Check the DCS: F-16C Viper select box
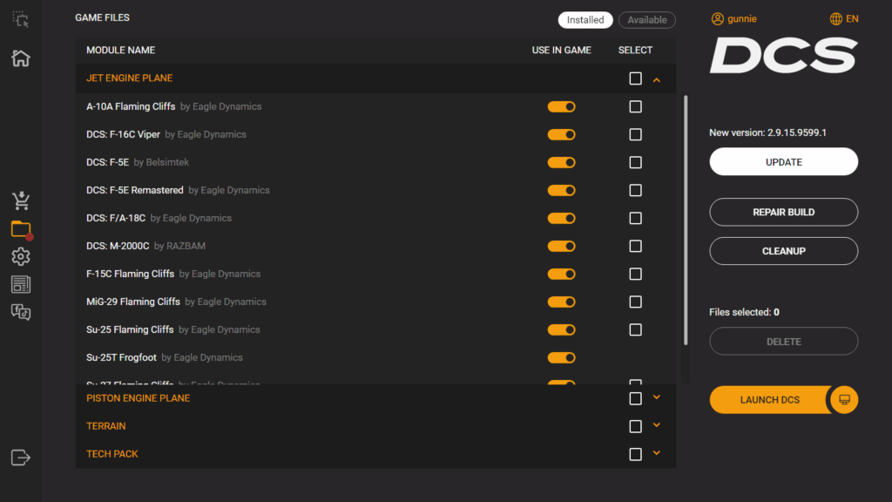This screenshot has width=892, height=502. click(x=635, y=134)
